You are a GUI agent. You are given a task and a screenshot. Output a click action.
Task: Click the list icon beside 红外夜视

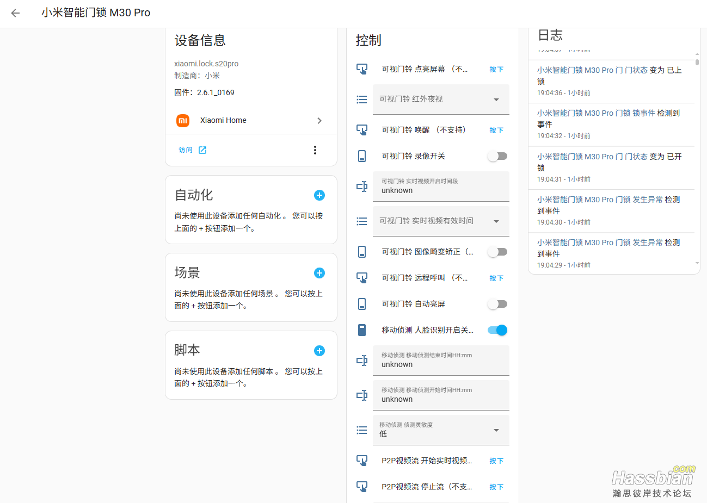click(x=362, y=100)
